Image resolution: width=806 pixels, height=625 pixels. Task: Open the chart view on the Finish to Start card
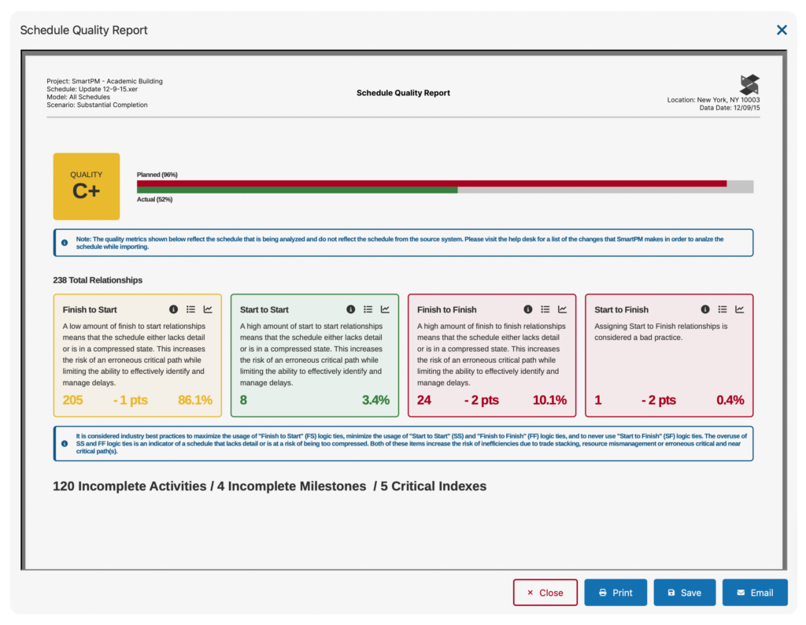[209, 309]
